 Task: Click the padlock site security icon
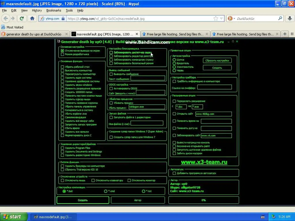pos(63,18)
